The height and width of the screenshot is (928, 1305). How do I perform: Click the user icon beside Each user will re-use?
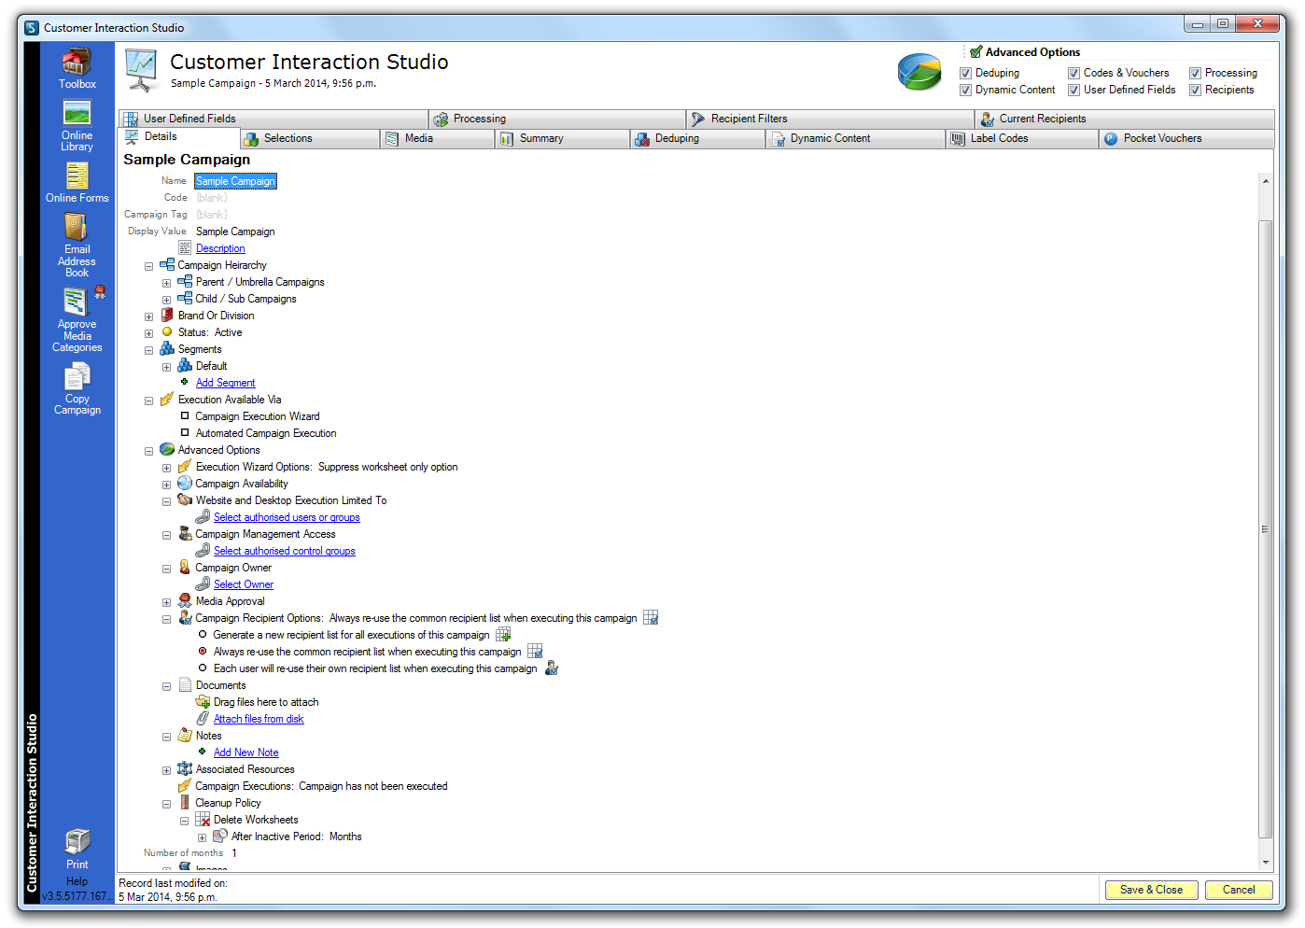point(552,668)
